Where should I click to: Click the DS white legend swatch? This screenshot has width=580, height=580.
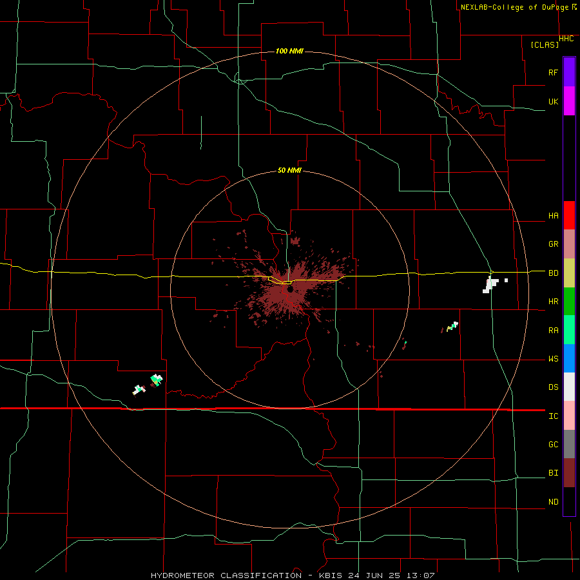[x=569, y=387]
